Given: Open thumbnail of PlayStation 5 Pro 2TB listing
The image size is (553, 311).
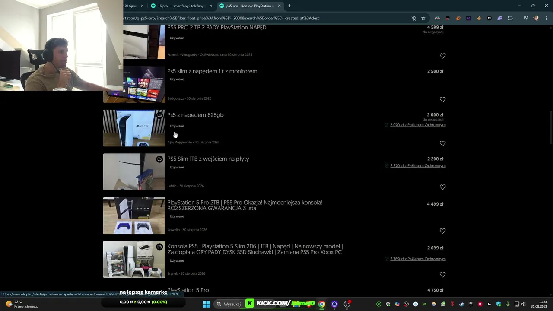Looking at the screenshot, I should 134,216.
